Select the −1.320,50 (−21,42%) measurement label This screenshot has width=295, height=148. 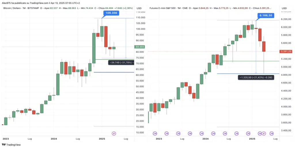256,77
